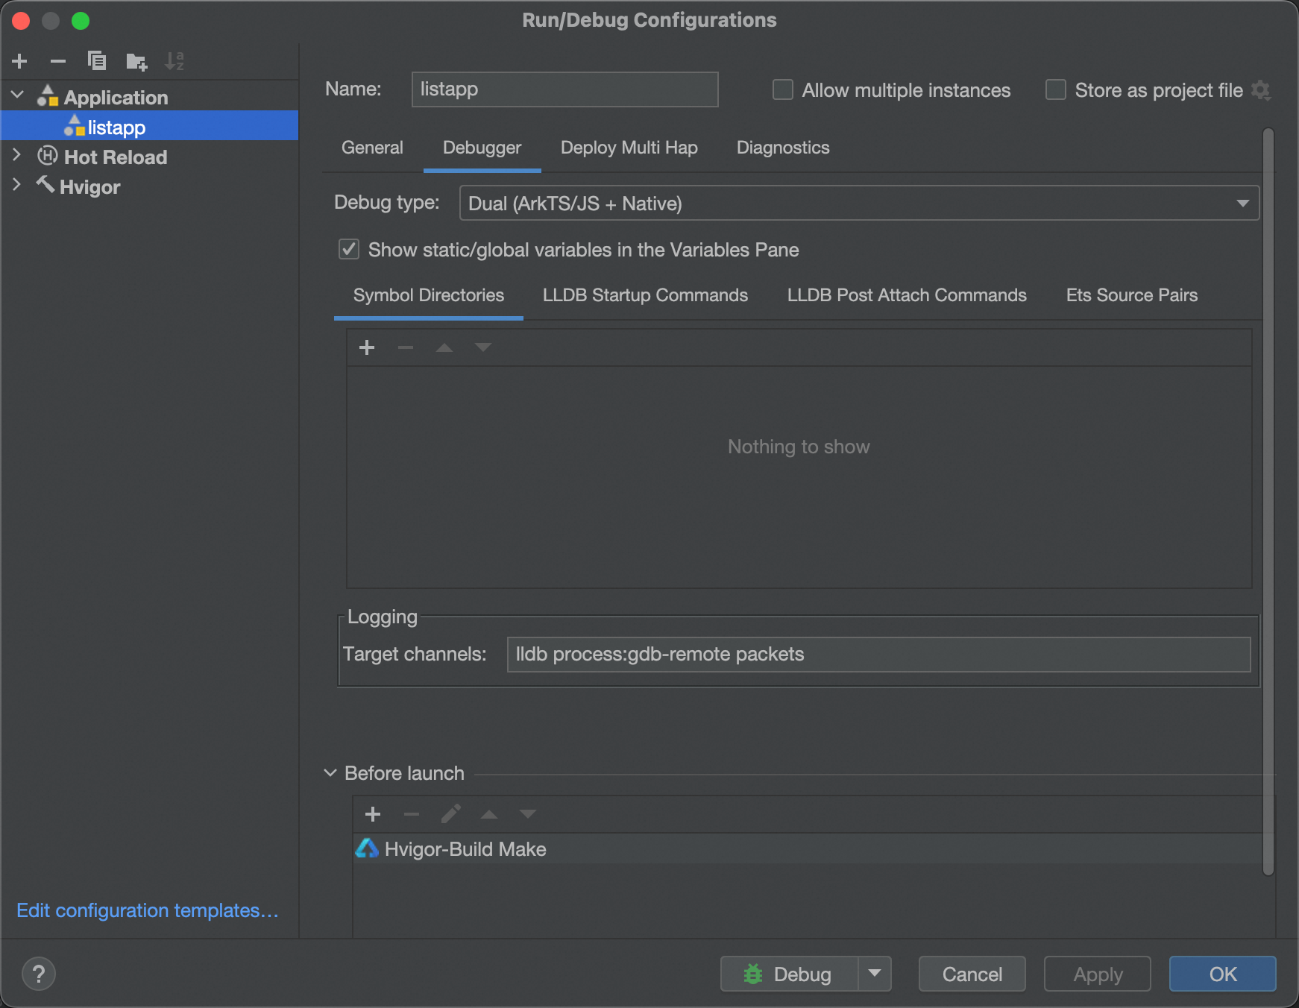Select the listapp configuration
The width and height of the screenshot is (1299, 1008).
(149, 126)
